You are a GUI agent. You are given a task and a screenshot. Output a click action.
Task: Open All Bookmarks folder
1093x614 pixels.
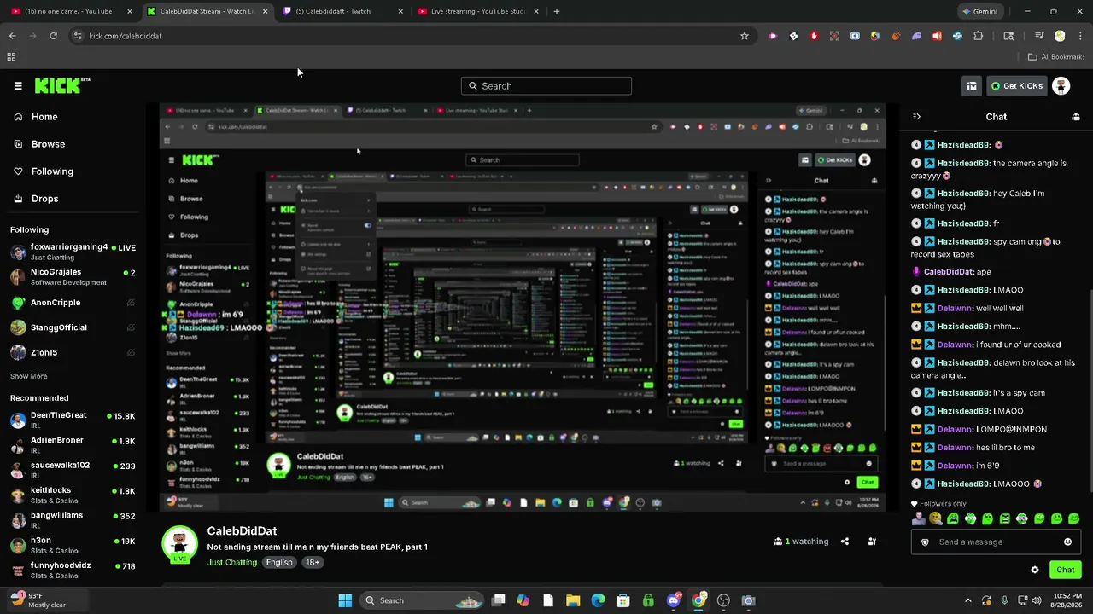(x=1056, y=57)
